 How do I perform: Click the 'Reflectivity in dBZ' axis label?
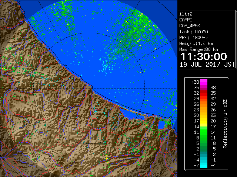225,124
